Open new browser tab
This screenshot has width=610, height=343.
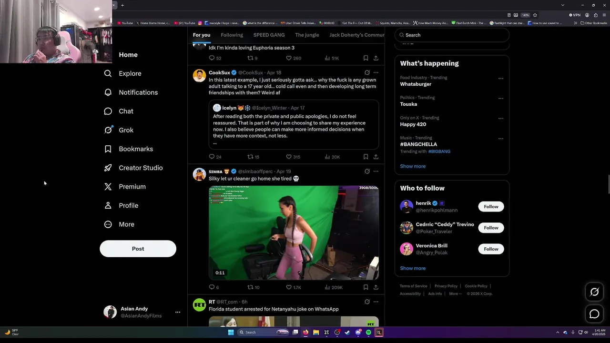122,5
